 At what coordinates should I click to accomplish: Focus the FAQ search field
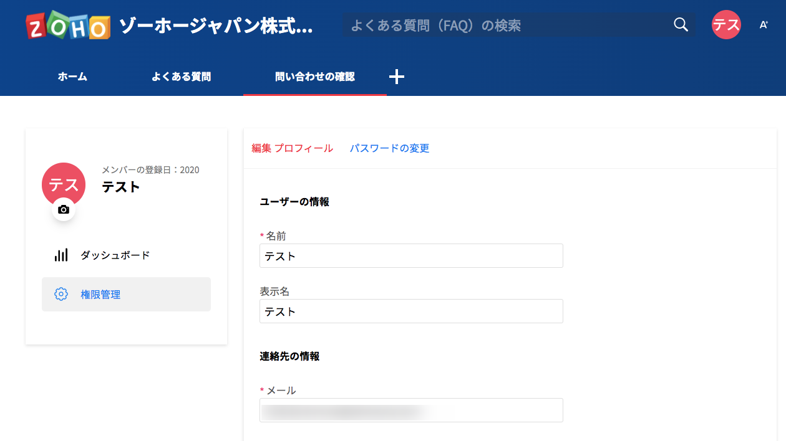pos(505,26)
